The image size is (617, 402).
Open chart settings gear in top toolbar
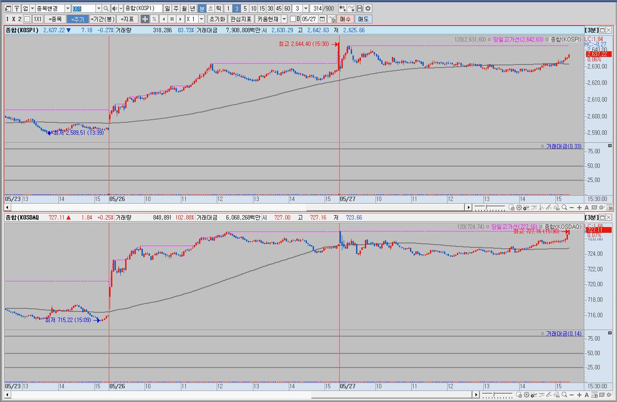click(x=368, y=8)
